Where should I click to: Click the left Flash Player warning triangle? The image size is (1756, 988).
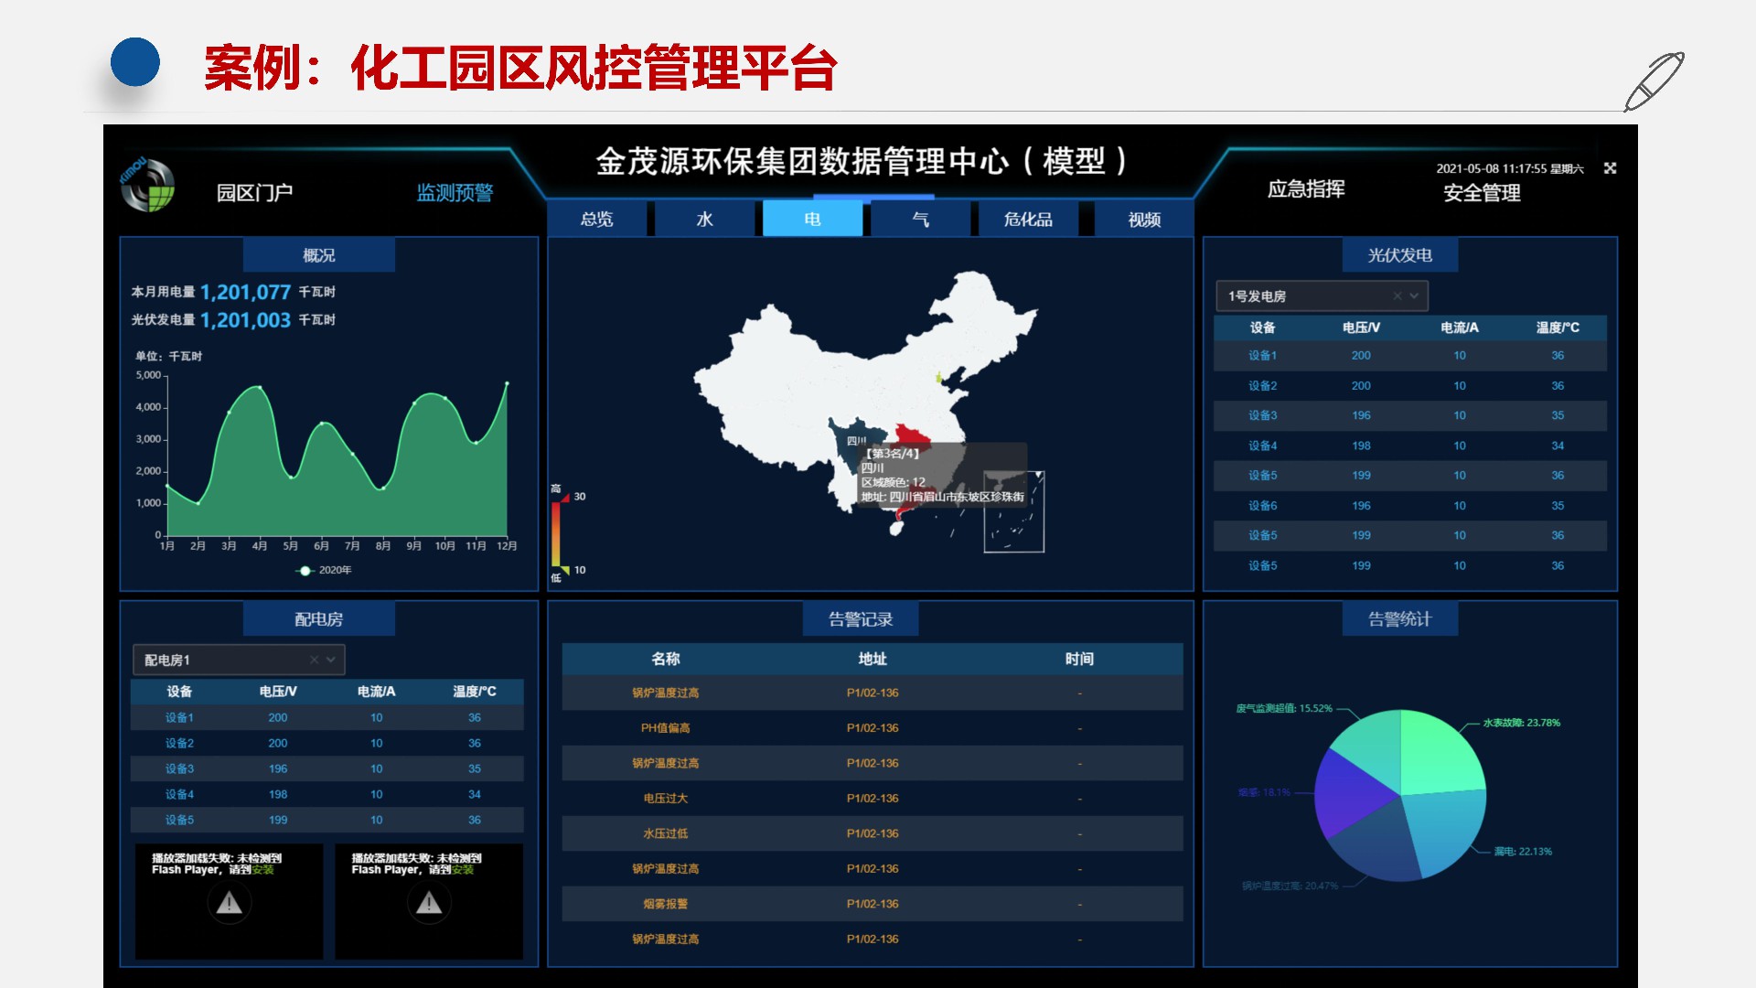click(229, 904)
